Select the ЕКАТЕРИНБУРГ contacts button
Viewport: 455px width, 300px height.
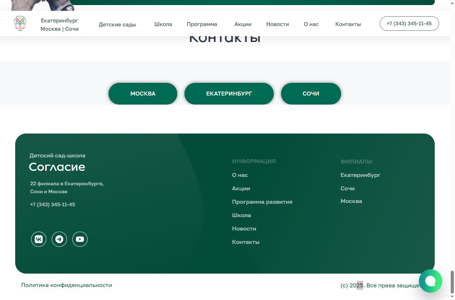(229, 94)
